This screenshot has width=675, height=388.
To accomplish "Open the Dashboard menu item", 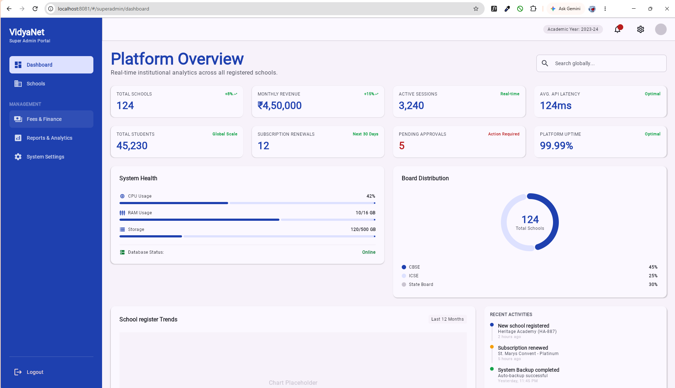I will 51,65.
